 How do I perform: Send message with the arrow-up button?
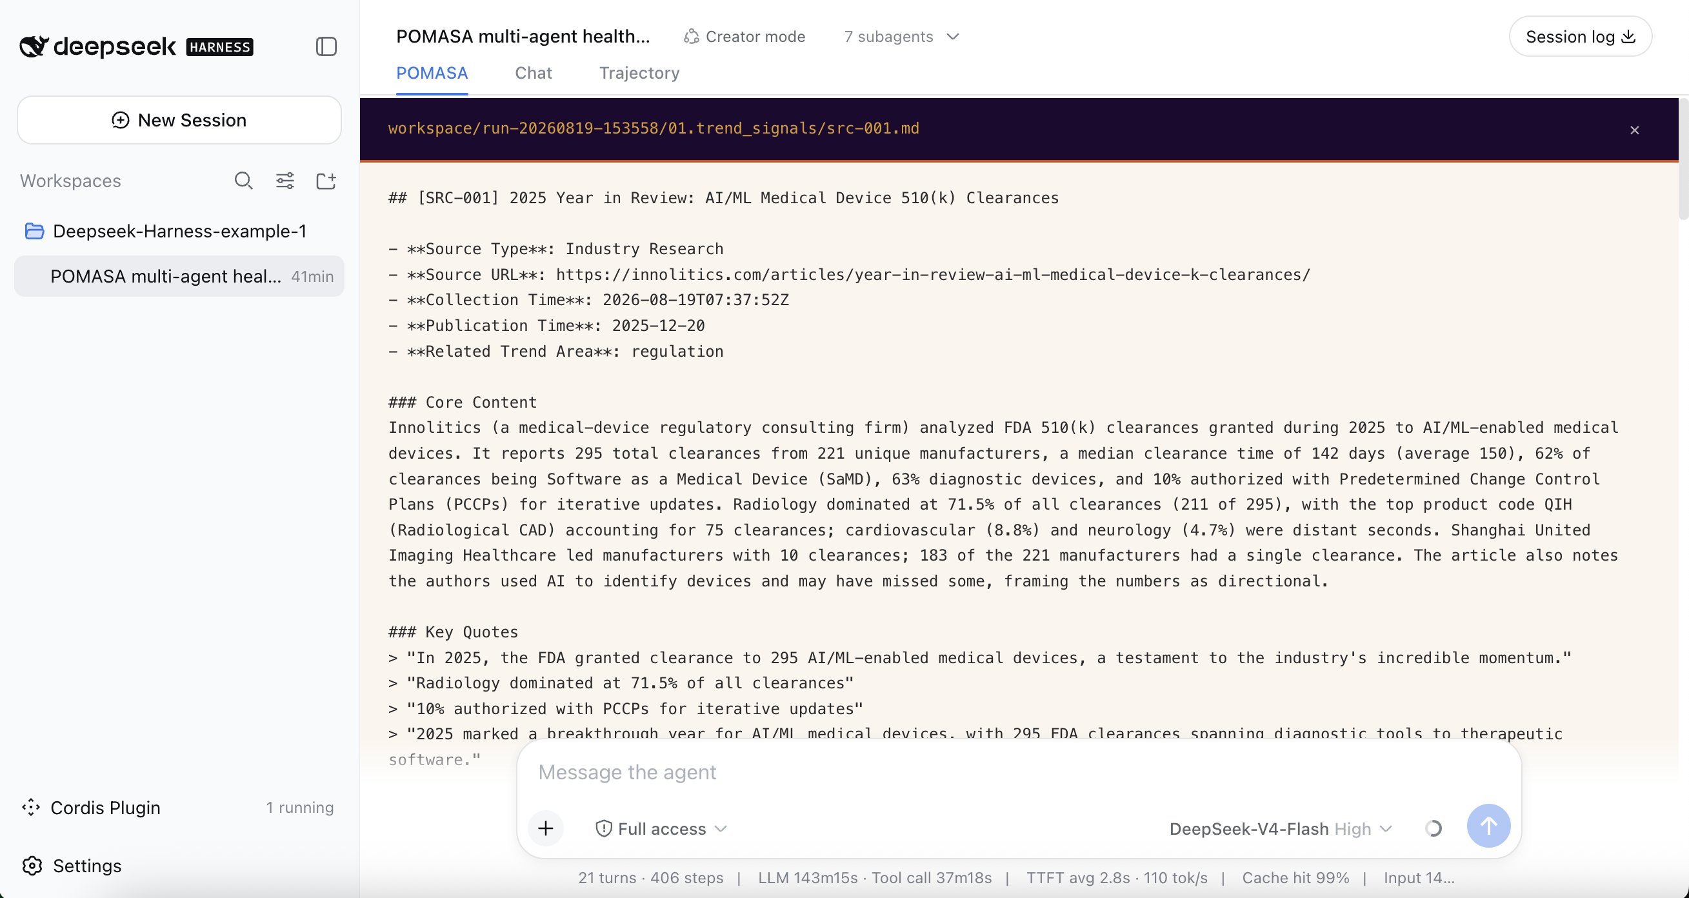pos(1488,826)
